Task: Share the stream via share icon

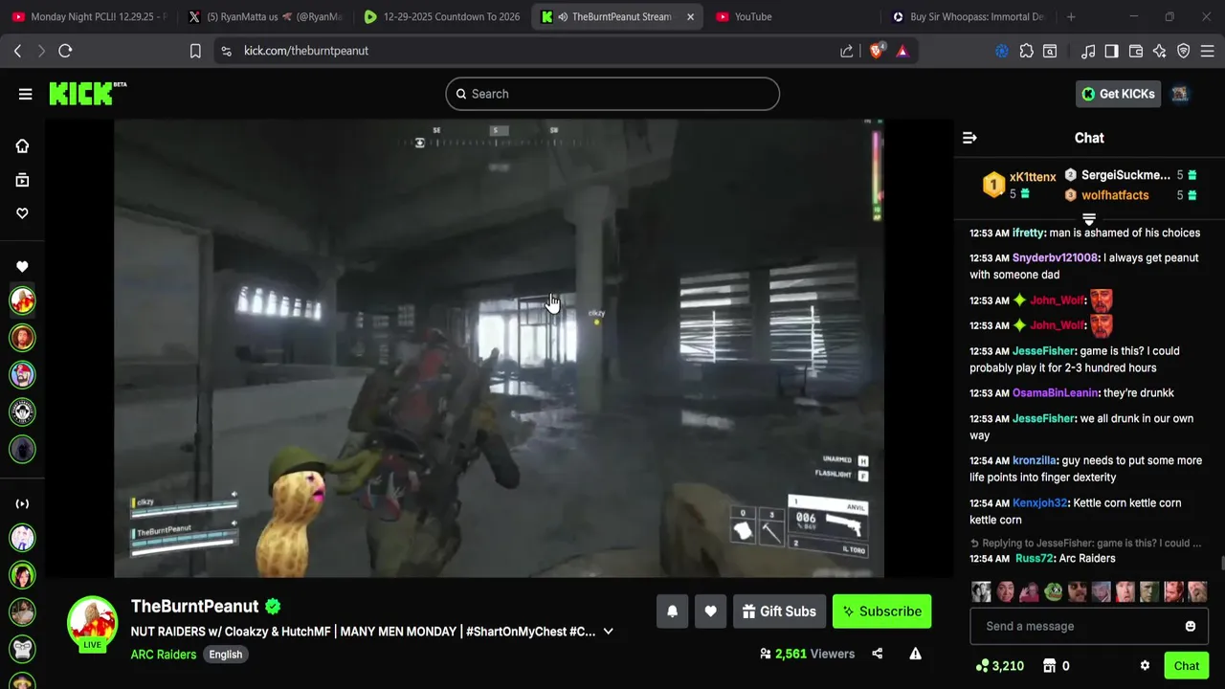Action: point(877,654)
